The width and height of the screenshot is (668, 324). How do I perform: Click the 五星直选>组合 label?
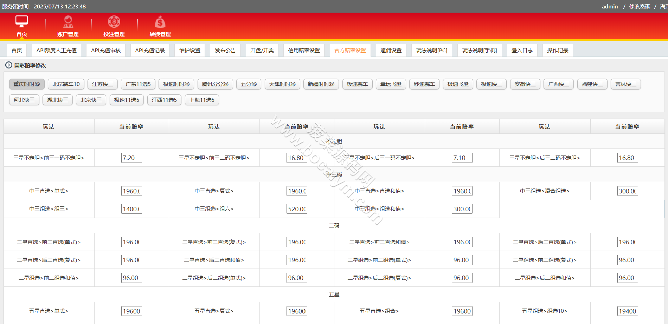coord(379,311)
